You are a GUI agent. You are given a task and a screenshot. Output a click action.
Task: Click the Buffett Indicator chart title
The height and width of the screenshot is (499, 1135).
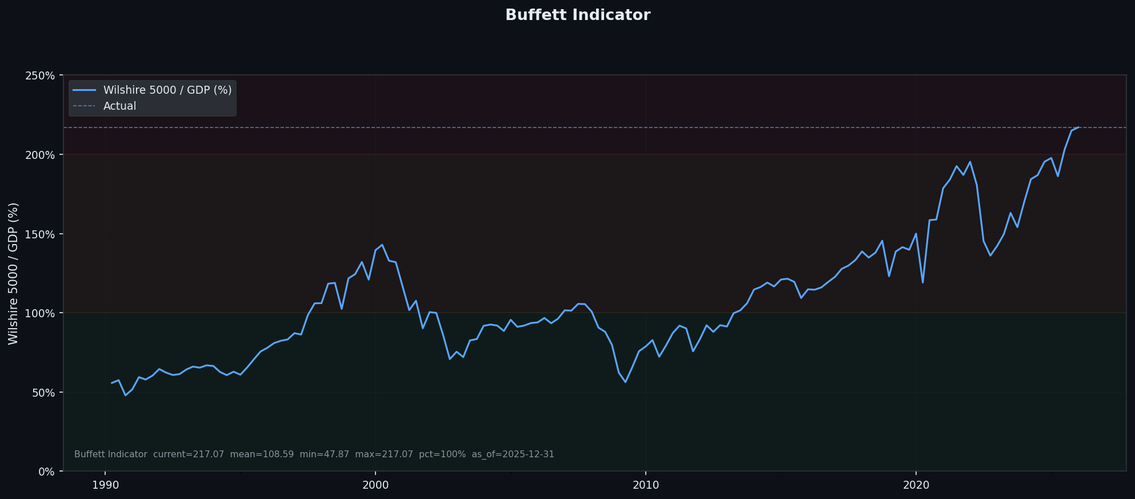point(577,15)
